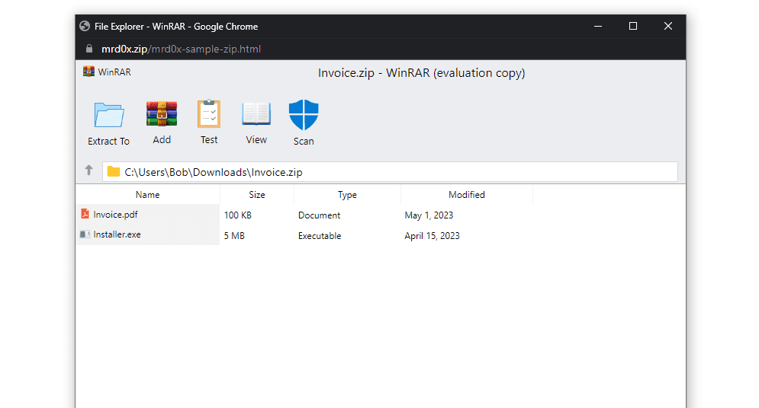This screenshot has height=408, width=759.
Task: Maximize the Chrome window
Action: [632, 26]
